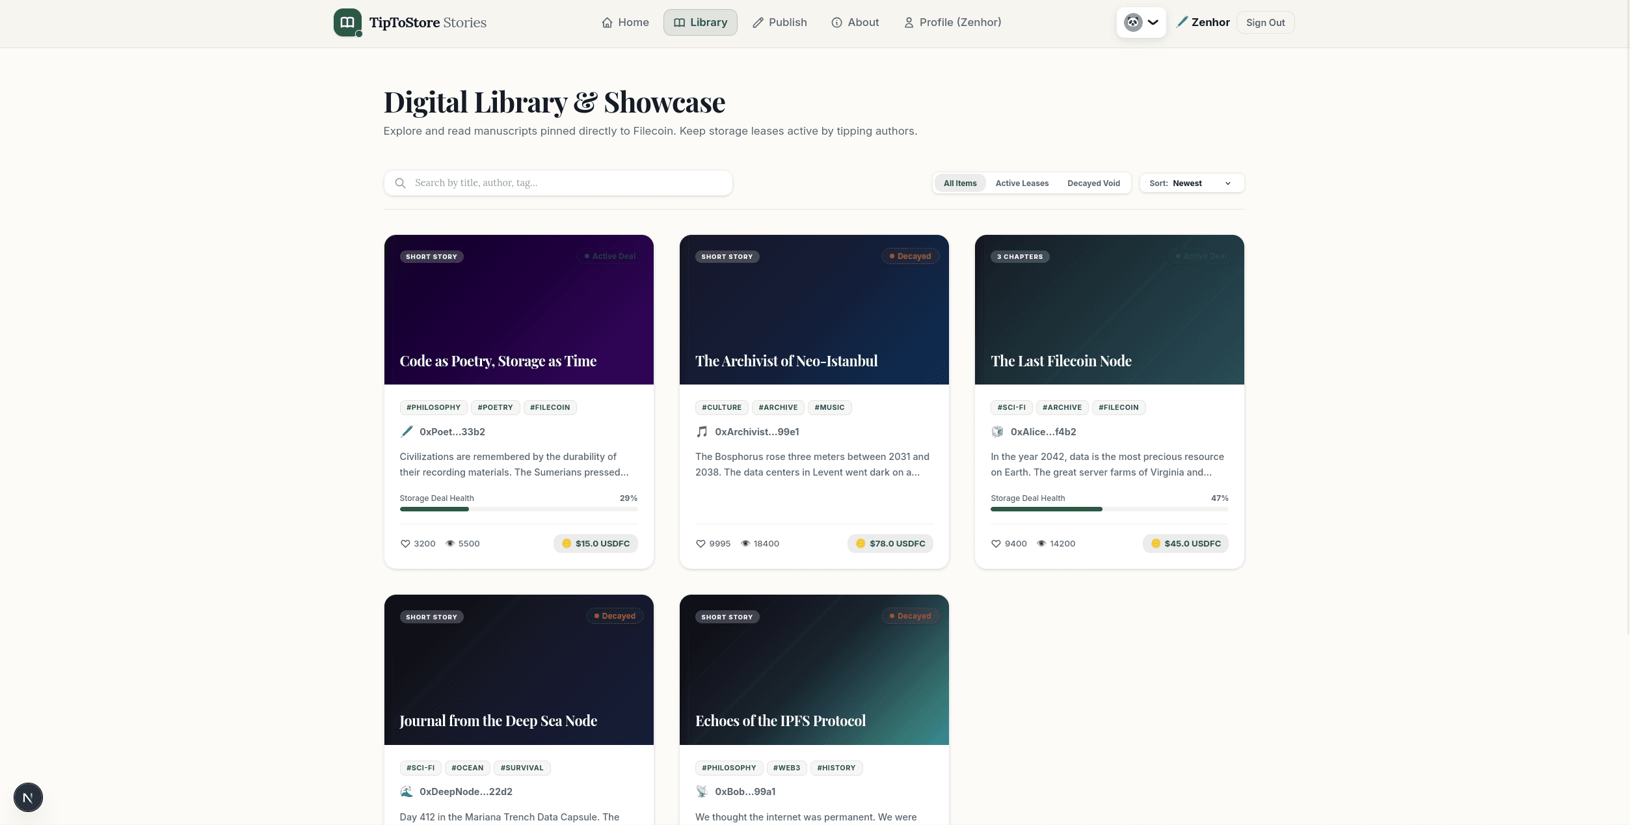
Task: Click the Sign Out button
Action: [x=1265, y=23]
